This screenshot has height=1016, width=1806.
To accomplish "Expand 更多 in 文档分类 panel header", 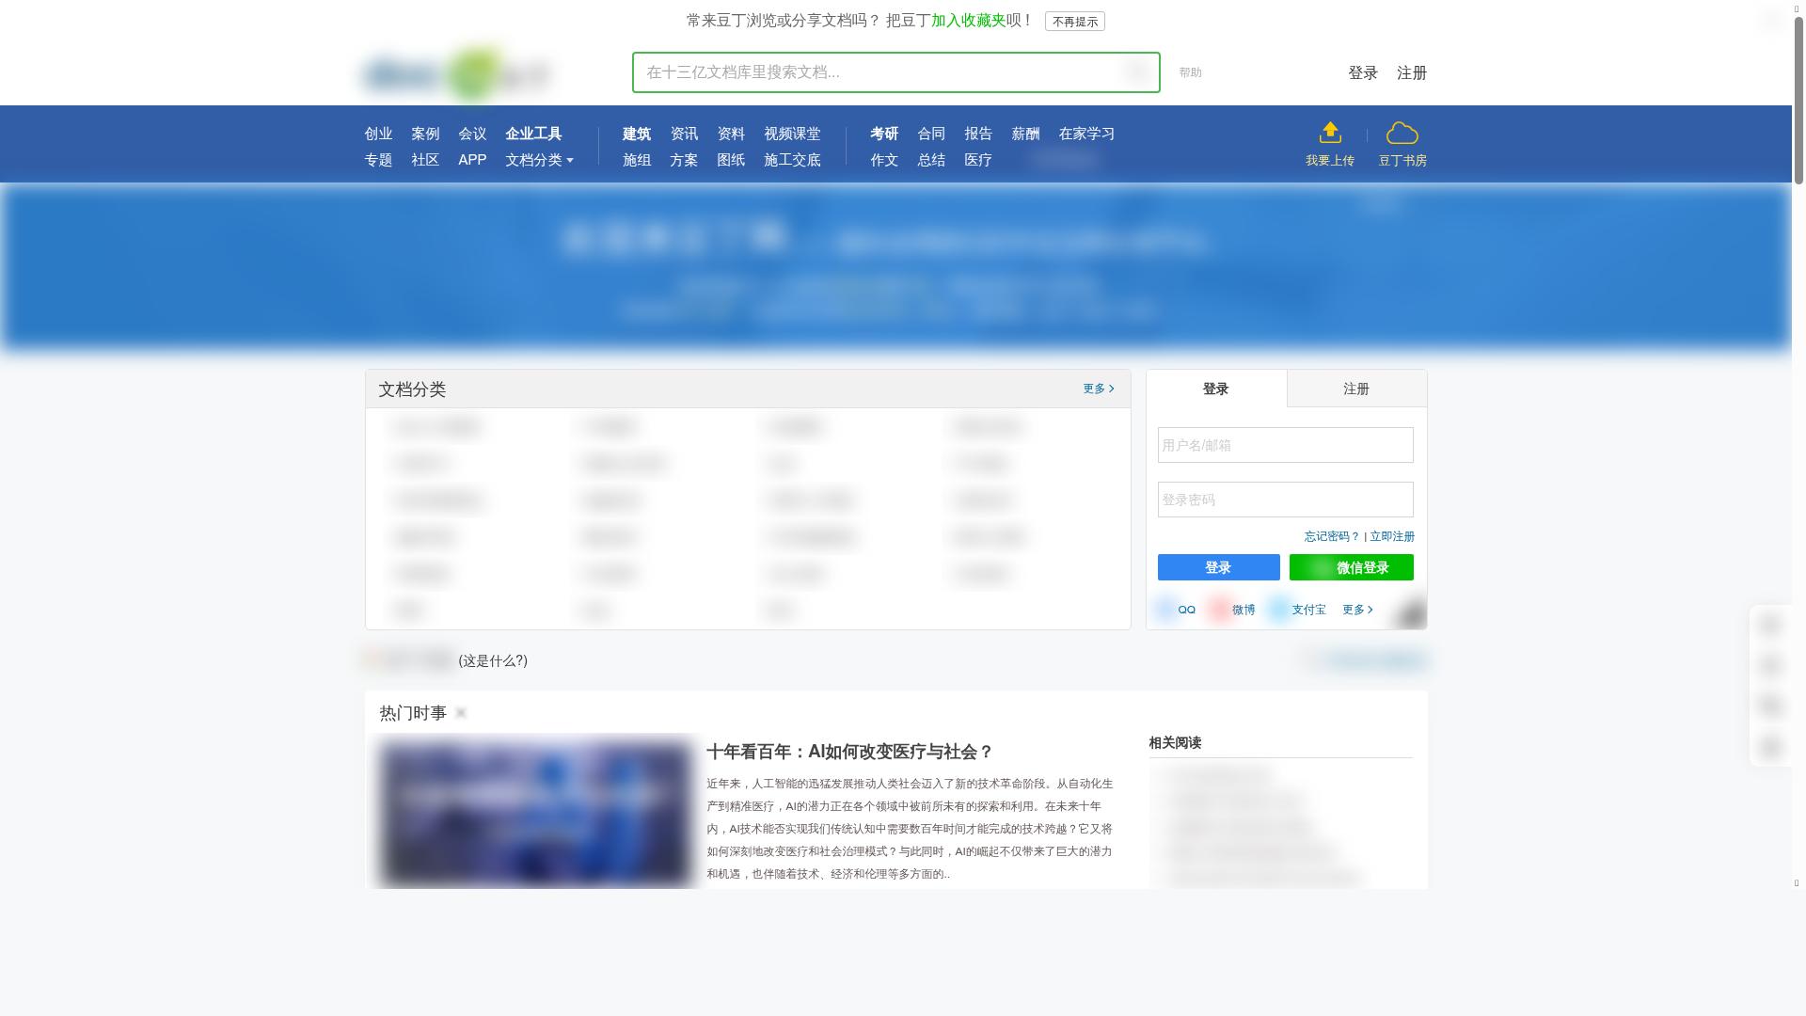I will pos(1098,389).
